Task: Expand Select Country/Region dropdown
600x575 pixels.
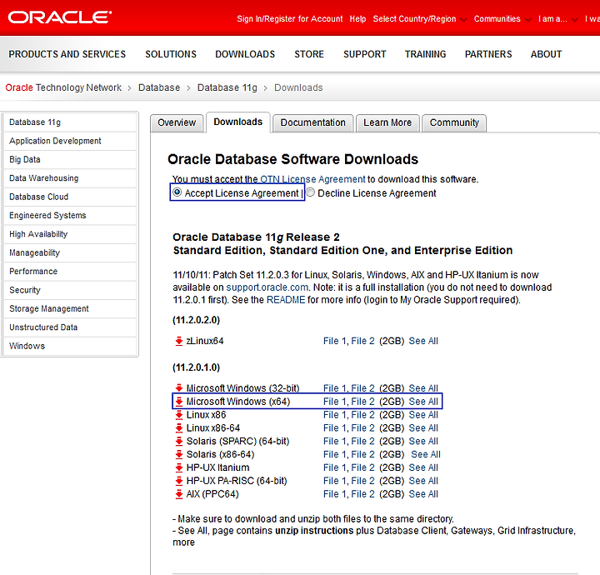Action: (463, 19)
